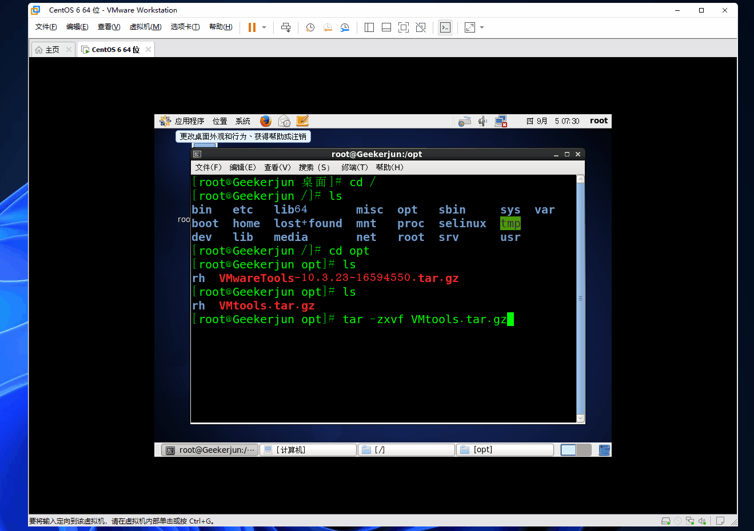This screenshot has height=531, width=754.
Task: Open the volume control in GNOME panel
Action: (x=482, y=121)
